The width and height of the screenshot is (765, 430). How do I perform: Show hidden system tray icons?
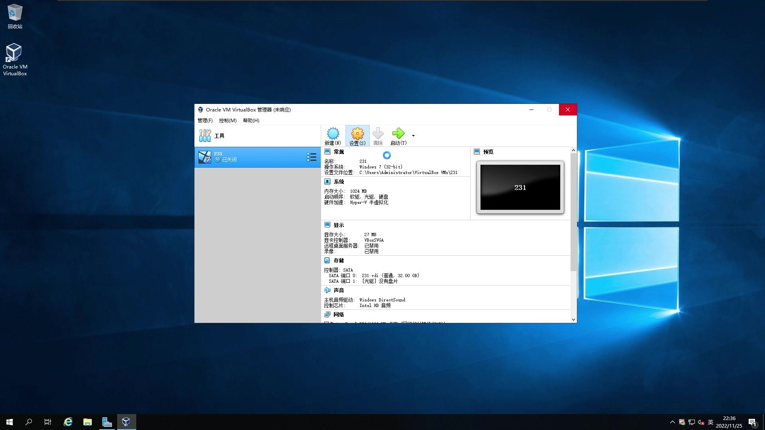point(673,422)
